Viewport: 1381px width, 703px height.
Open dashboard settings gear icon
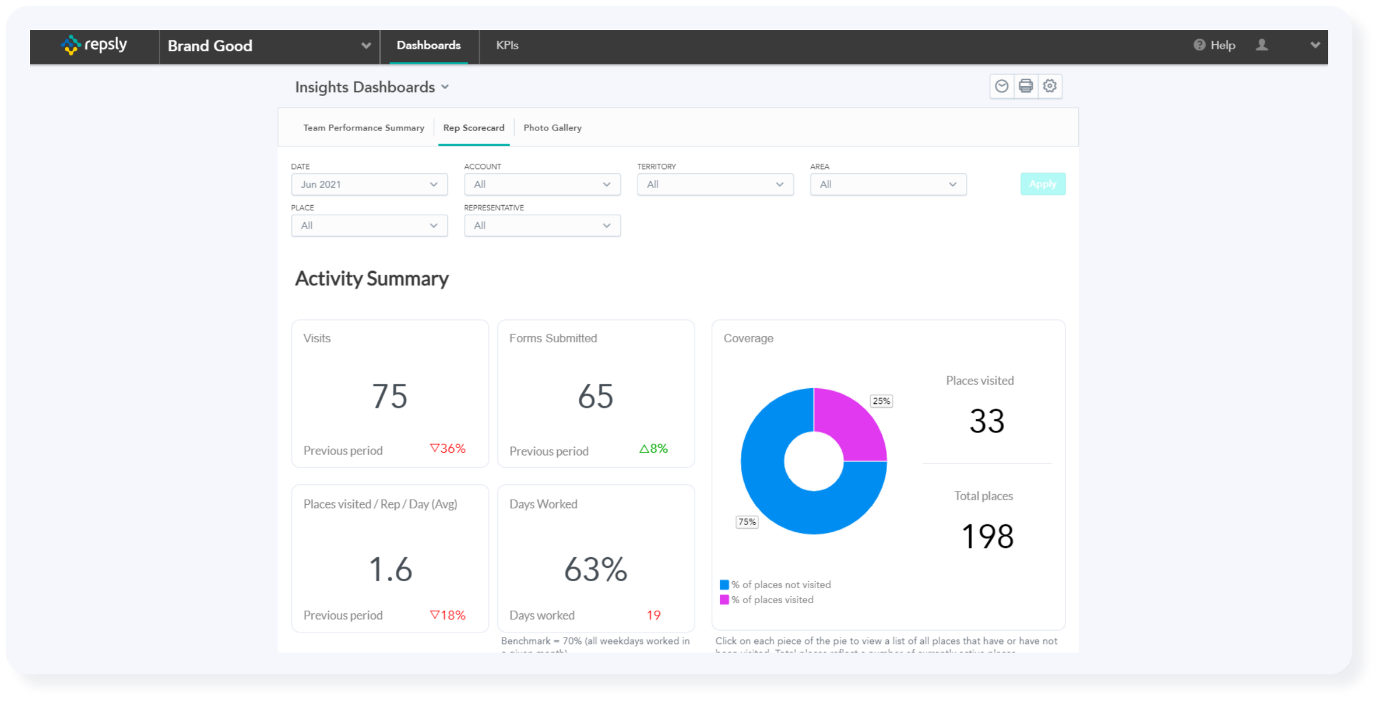tap(1050, 86)
